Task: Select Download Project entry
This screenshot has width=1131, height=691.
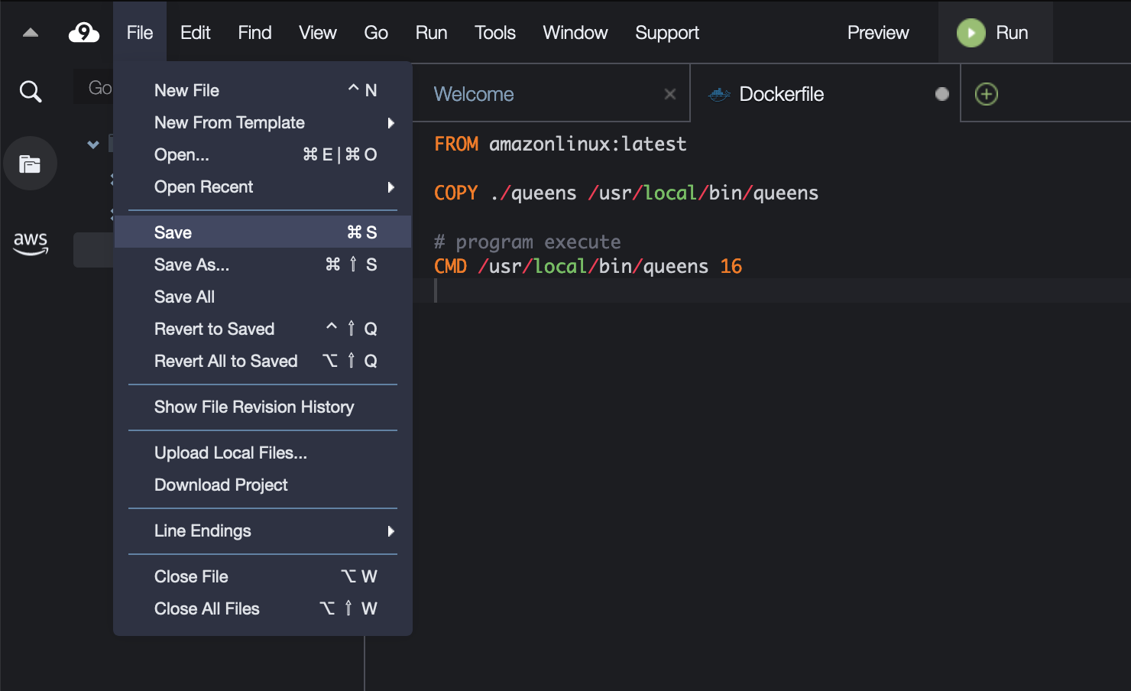Action: tap(263, 485)
